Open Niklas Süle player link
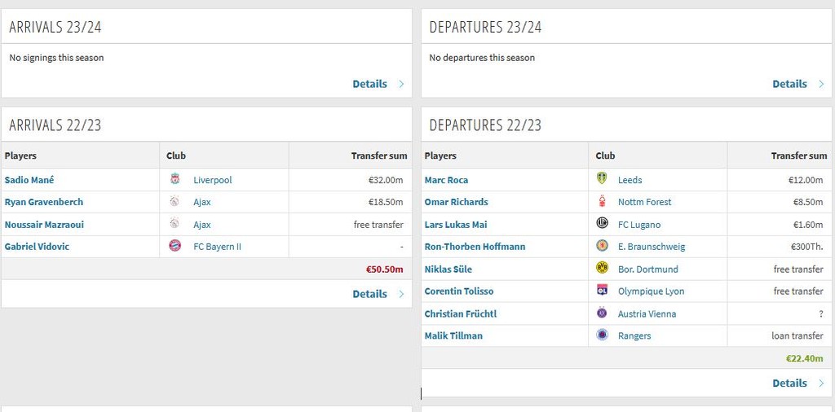The image size is (835, 412). click(448, 269)
